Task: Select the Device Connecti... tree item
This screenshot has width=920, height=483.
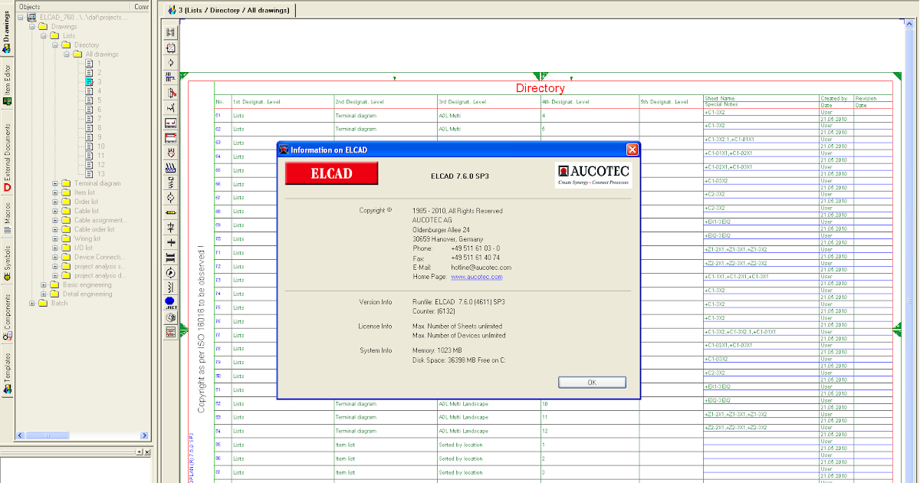Action: pos(100,257)
